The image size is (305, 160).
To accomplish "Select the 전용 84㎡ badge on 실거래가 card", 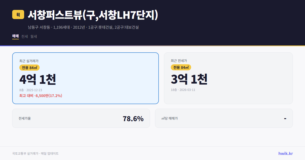I will point(29,68).
